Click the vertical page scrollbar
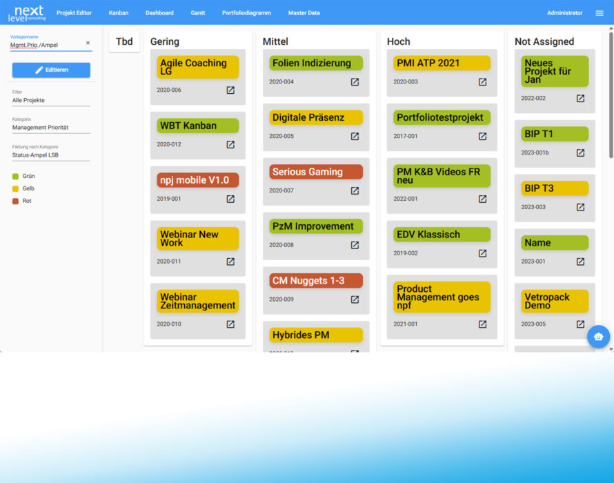614x483 pixels. pos(611,95)
